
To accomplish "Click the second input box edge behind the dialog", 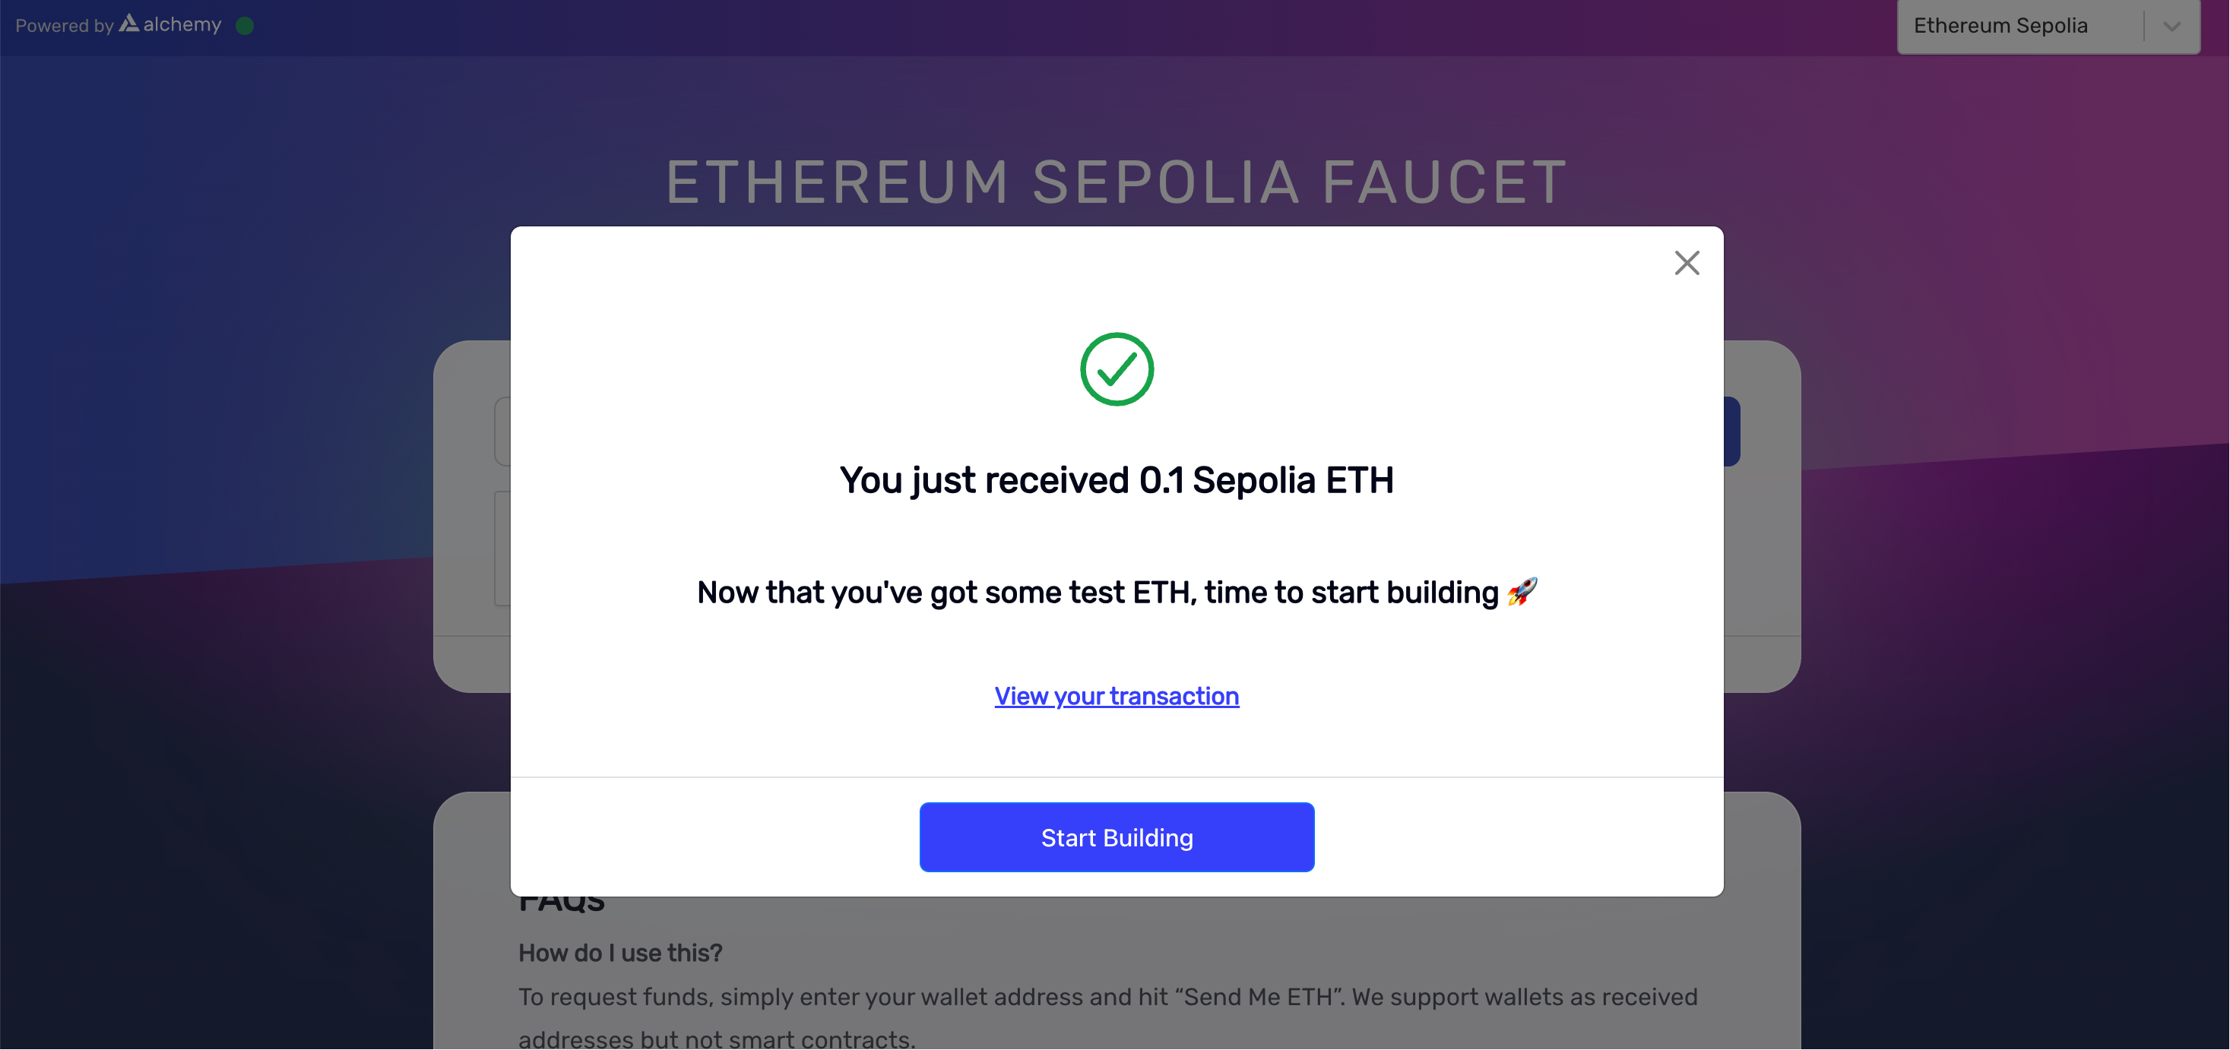I will [x=502, y=549].
